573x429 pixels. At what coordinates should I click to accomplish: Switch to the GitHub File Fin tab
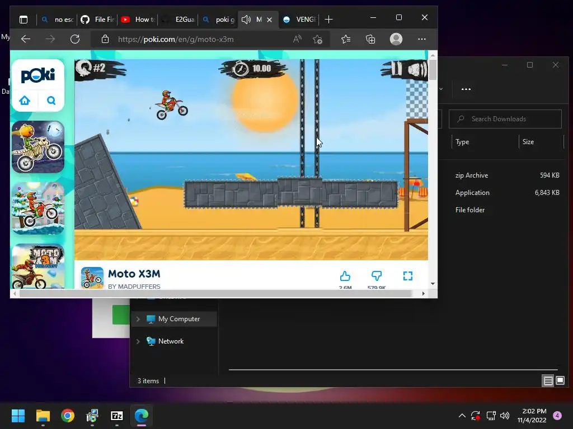(x=97, y=20)
